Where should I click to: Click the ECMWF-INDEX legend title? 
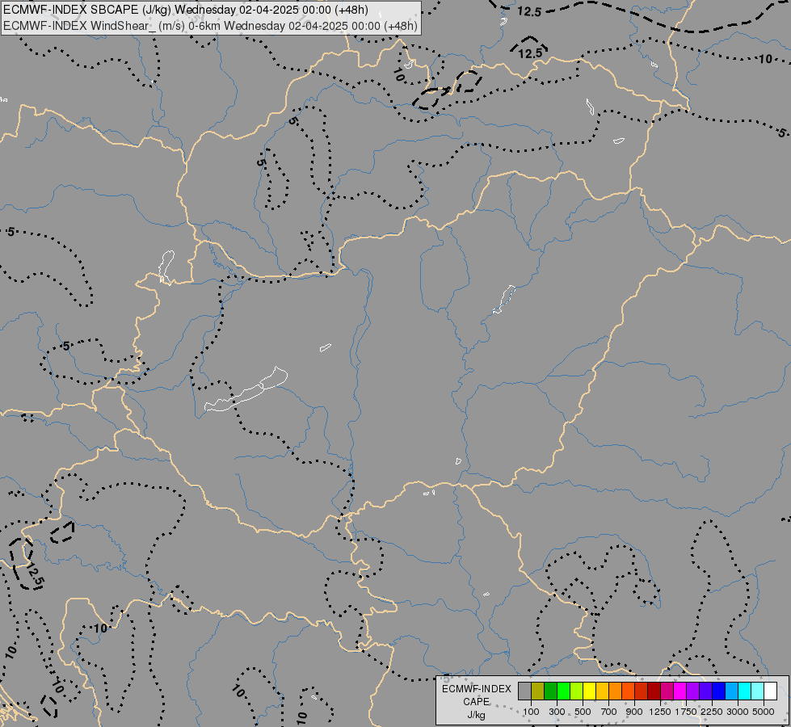476,689
